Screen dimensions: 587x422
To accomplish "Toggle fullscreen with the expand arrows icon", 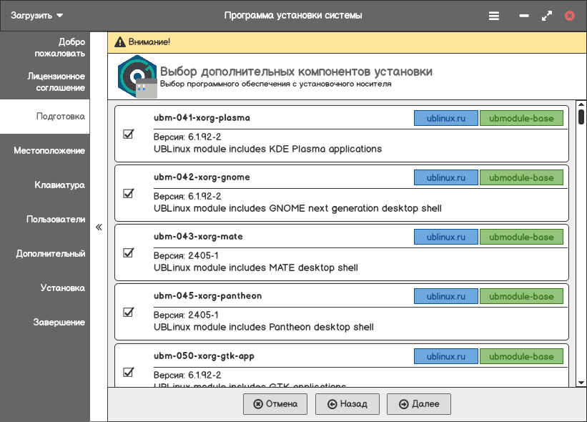I will pos(547,15).
